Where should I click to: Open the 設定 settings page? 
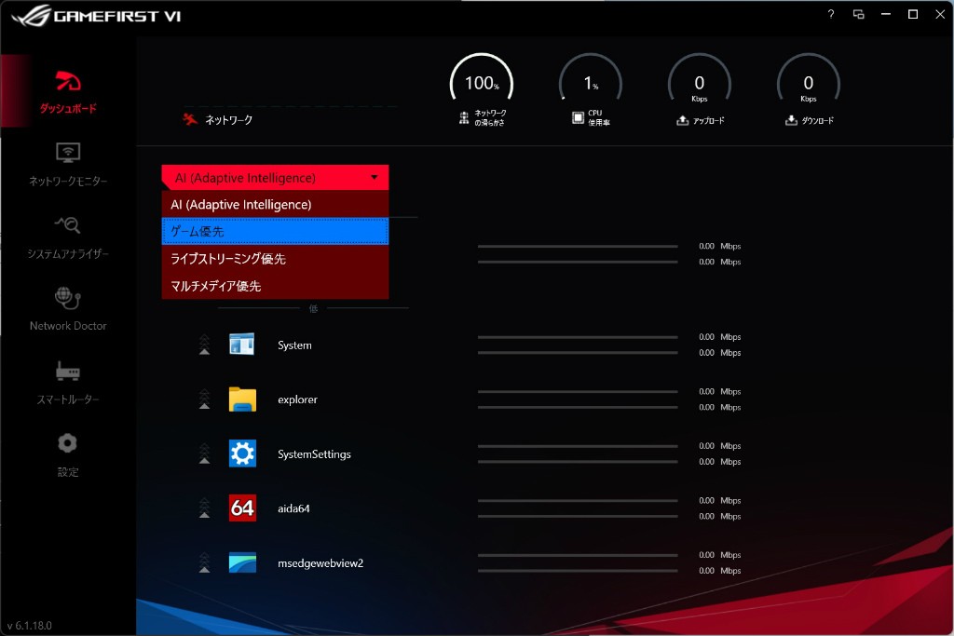[67, 454]
